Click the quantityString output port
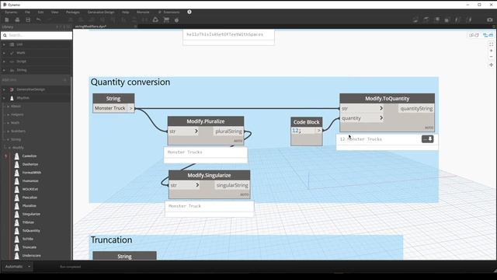The width and height of the screenshot is (497, 280). click(416, 109)
